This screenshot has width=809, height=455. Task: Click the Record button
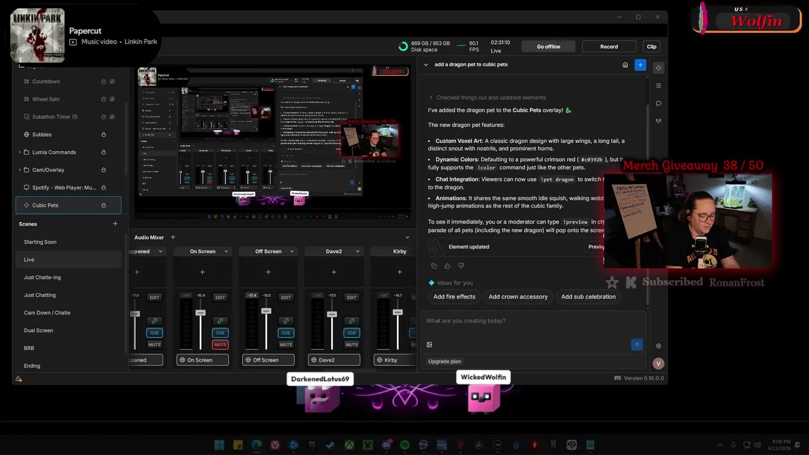tap(609, 47)
